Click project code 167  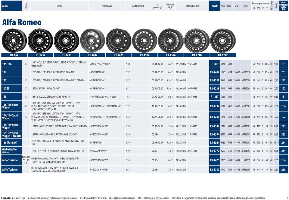(128, 97)
